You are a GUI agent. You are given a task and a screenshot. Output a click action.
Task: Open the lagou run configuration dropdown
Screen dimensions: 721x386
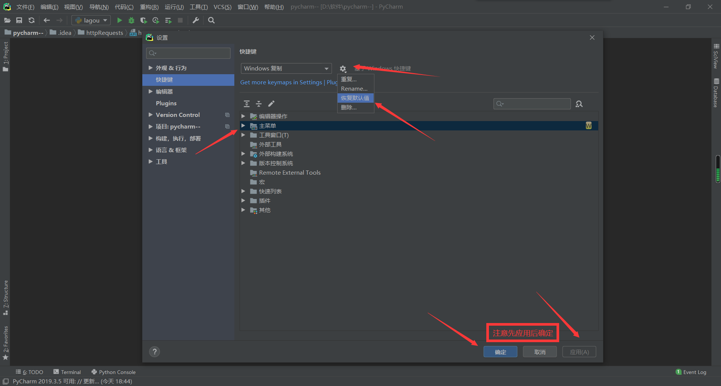(x=91, y=20)
